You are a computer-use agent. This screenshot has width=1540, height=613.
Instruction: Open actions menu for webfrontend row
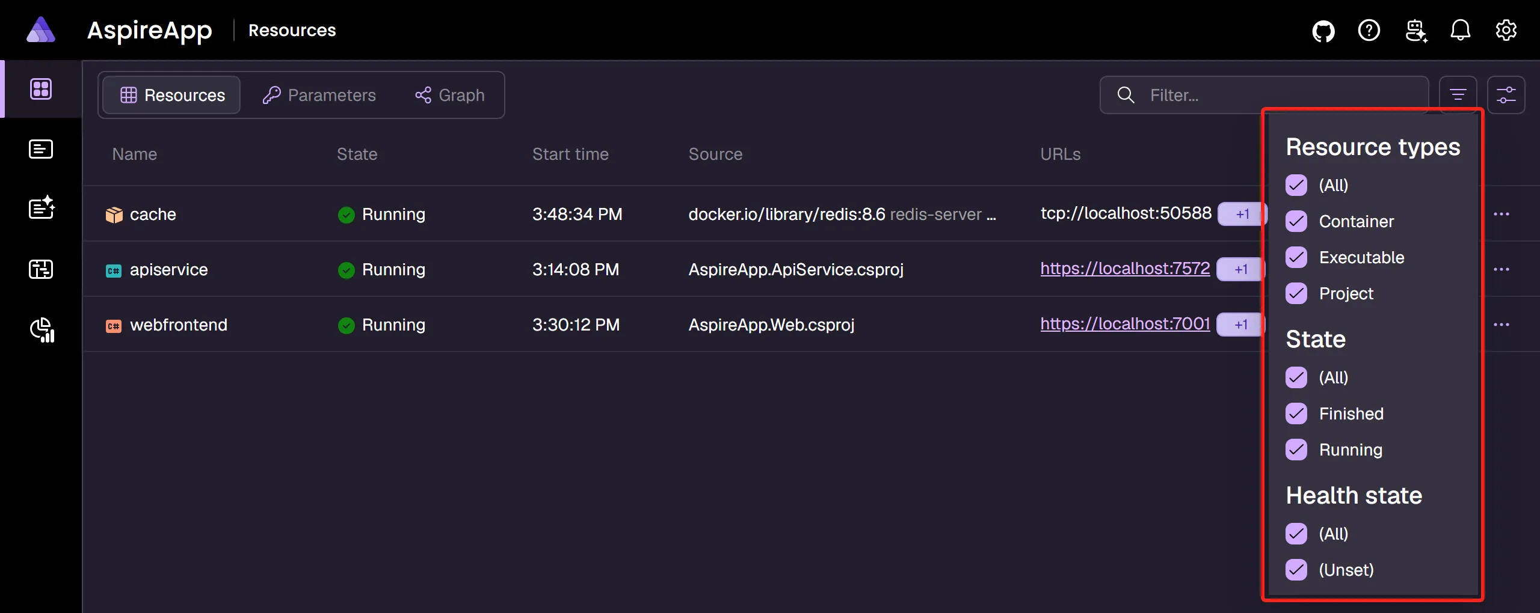(x=1501, y=325)
